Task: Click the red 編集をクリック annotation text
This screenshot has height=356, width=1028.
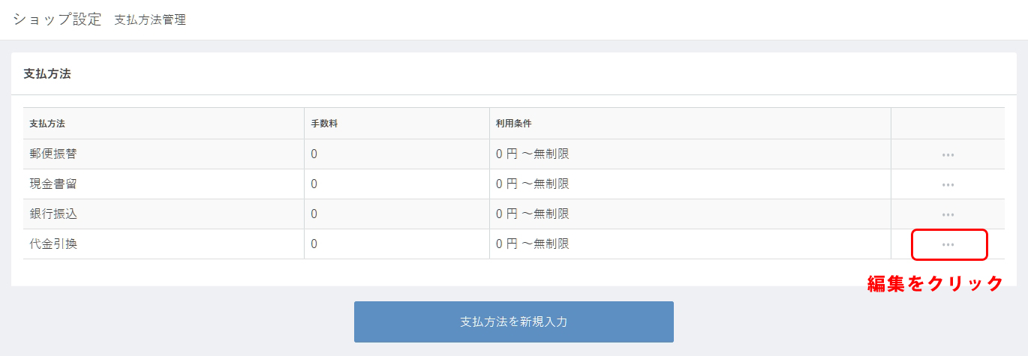Action: 936,283
